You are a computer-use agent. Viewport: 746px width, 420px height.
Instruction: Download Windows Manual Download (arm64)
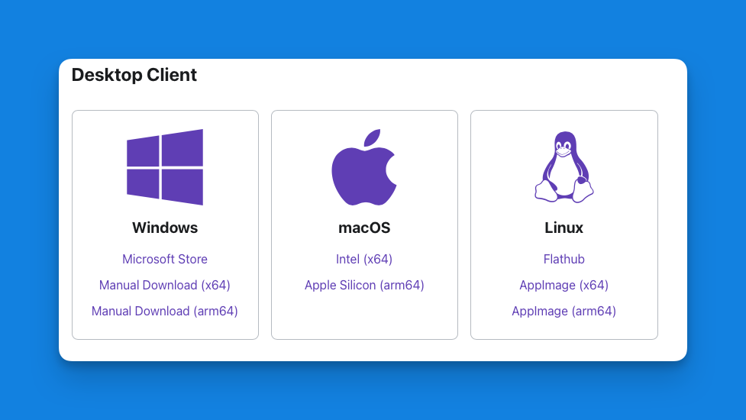click(x=165, y=311)
